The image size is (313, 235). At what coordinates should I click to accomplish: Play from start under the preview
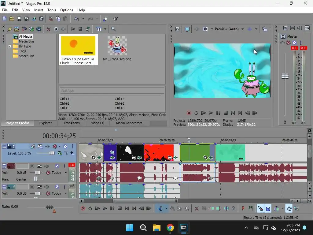point(203,113)
